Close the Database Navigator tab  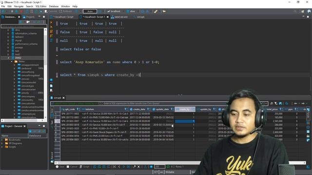point(19,17)
